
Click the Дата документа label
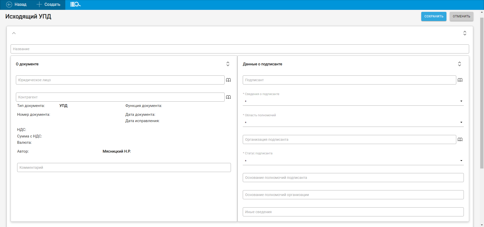click(x=140, y=115)
